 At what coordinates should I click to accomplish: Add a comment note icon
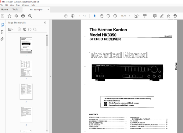(155, 16)
